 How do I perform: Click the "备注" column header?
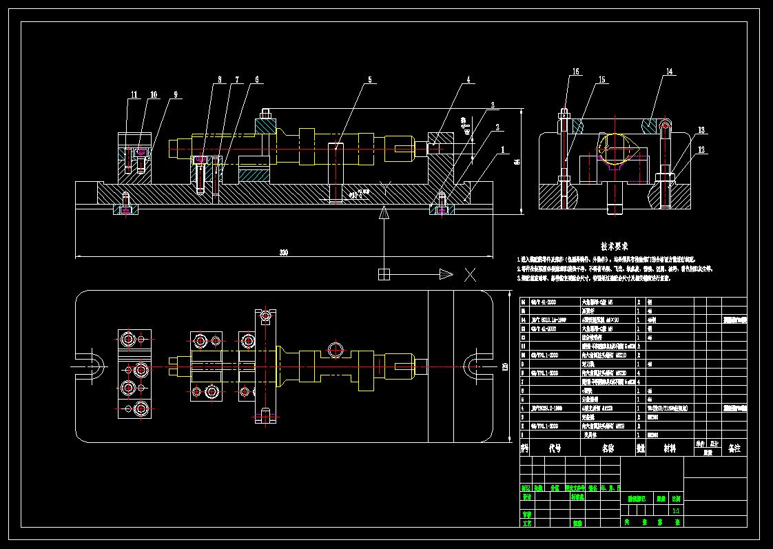pyautogui.click(x=734, y=448)
